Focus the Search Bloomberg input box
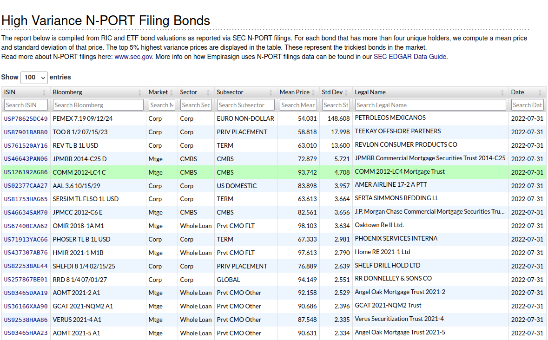This screenshot has height=340, width=548. tap(98, 105)
